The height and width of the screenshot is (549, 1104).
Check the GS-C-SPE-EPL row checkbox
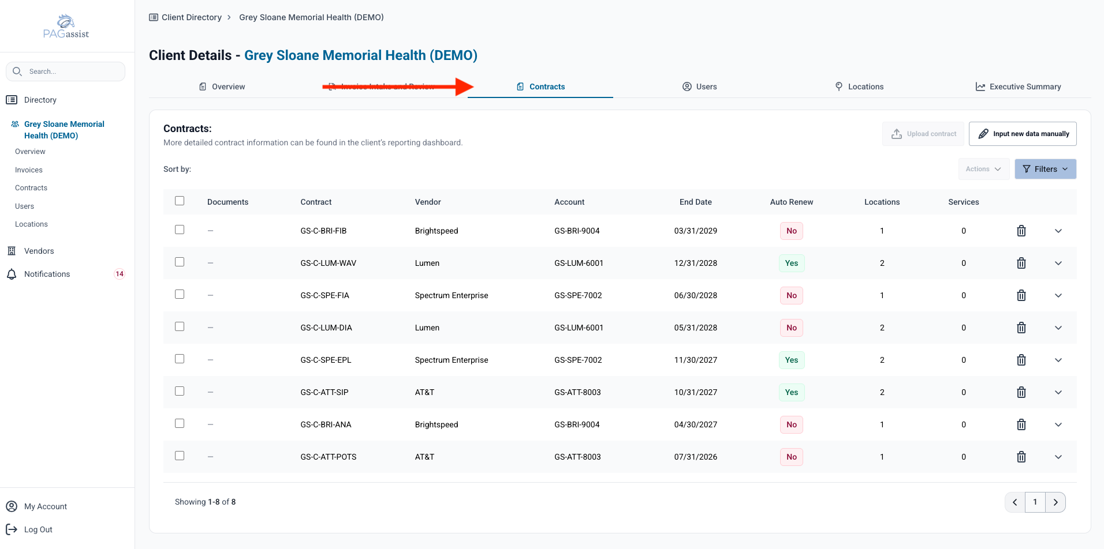(180, 359)
